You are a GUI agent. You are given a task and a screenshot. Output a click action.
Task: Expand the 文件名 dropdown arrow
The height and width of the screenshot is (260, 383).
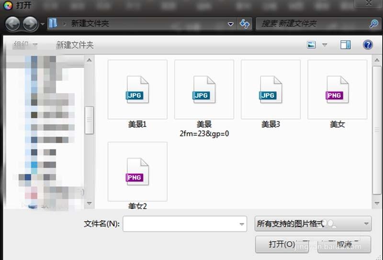point(242,224)
